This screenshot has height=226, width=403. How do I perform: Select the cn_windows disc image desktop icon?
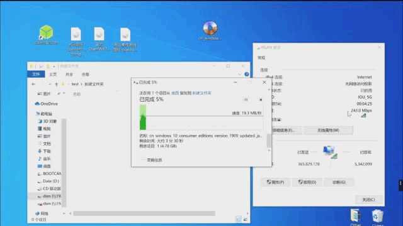point(210,31)
